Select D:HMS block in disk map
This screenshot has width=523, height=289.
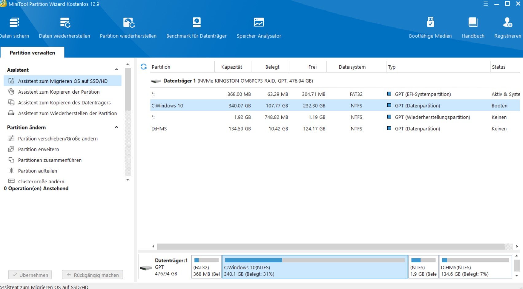(x=475, y=267)
